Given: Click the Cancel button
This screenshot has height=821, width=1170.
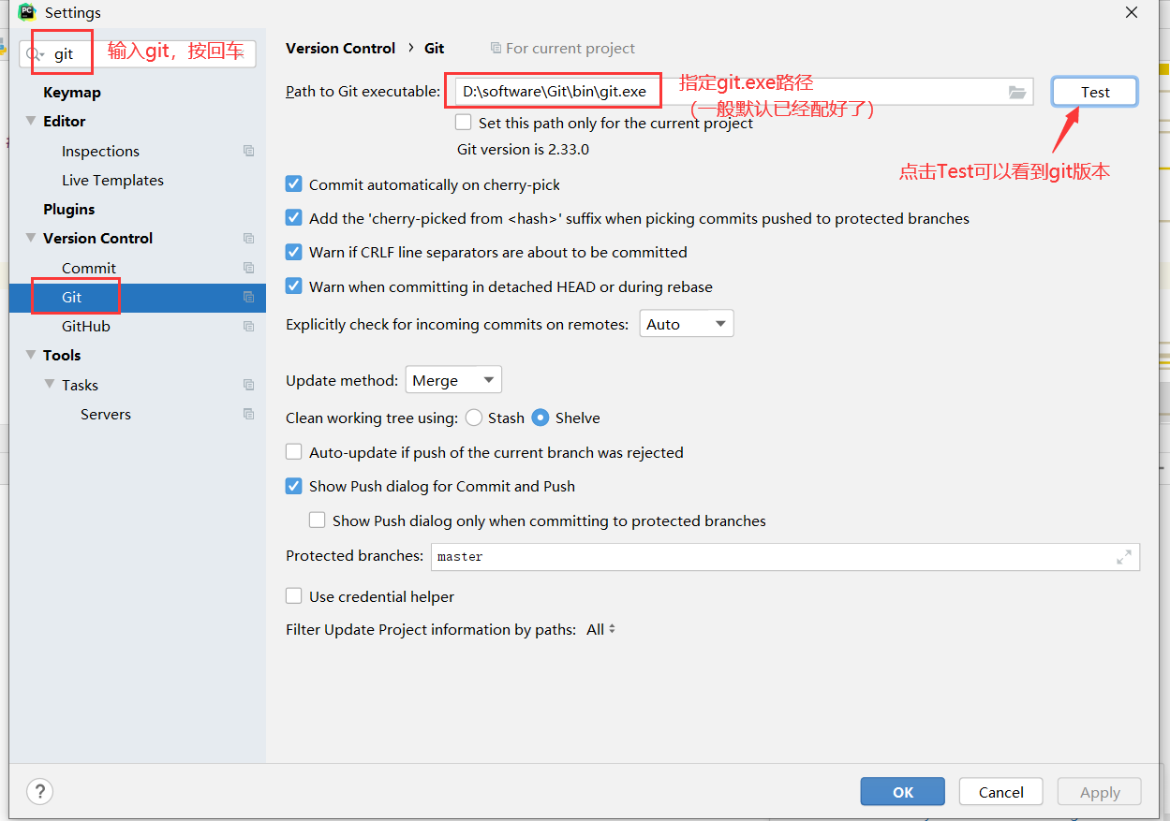Looking at the screenshot, I should [x=1001, y=792].
